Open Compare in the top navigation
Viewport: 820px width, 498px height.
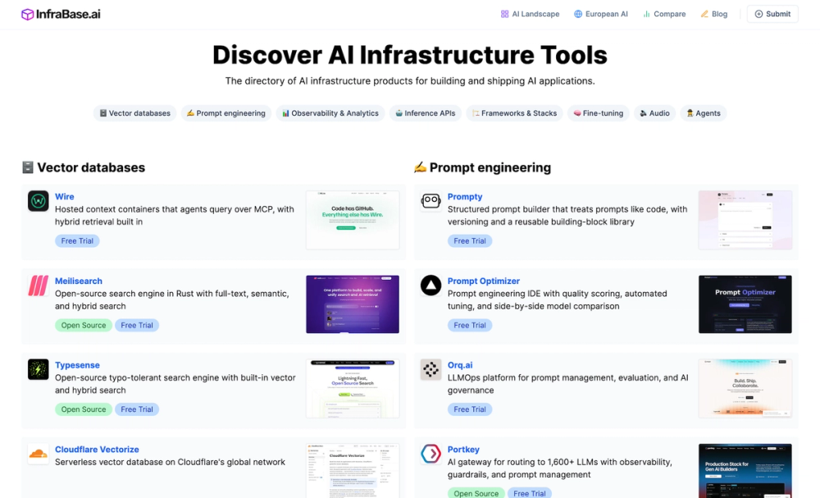coord(664,14)
